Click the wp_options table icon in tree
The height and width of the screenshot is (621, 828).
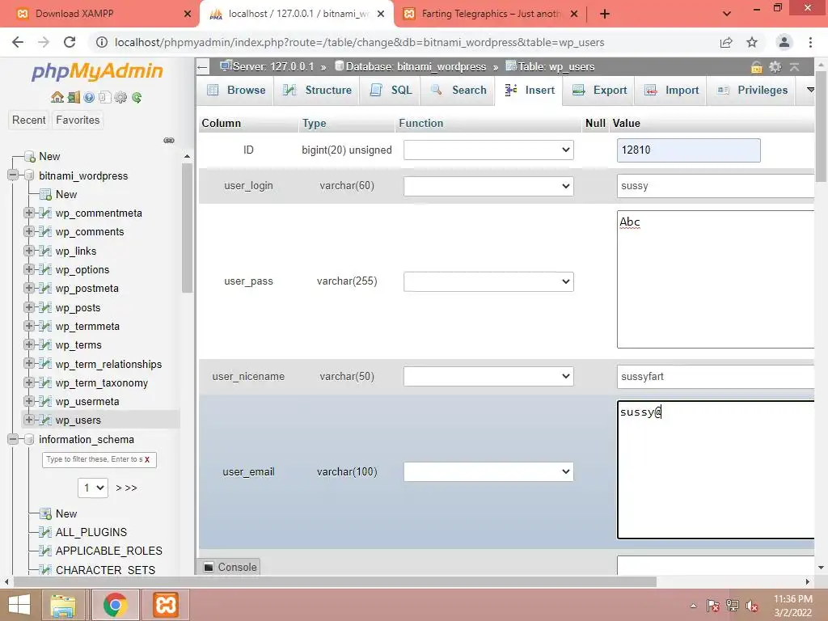[x=45, y=269]
